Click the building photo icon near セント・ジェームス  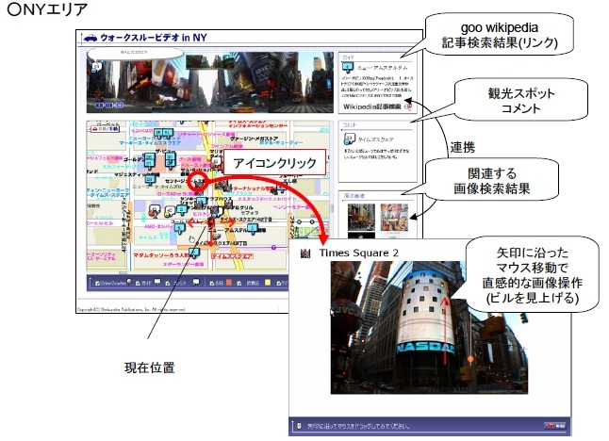(x=200, y=182)
